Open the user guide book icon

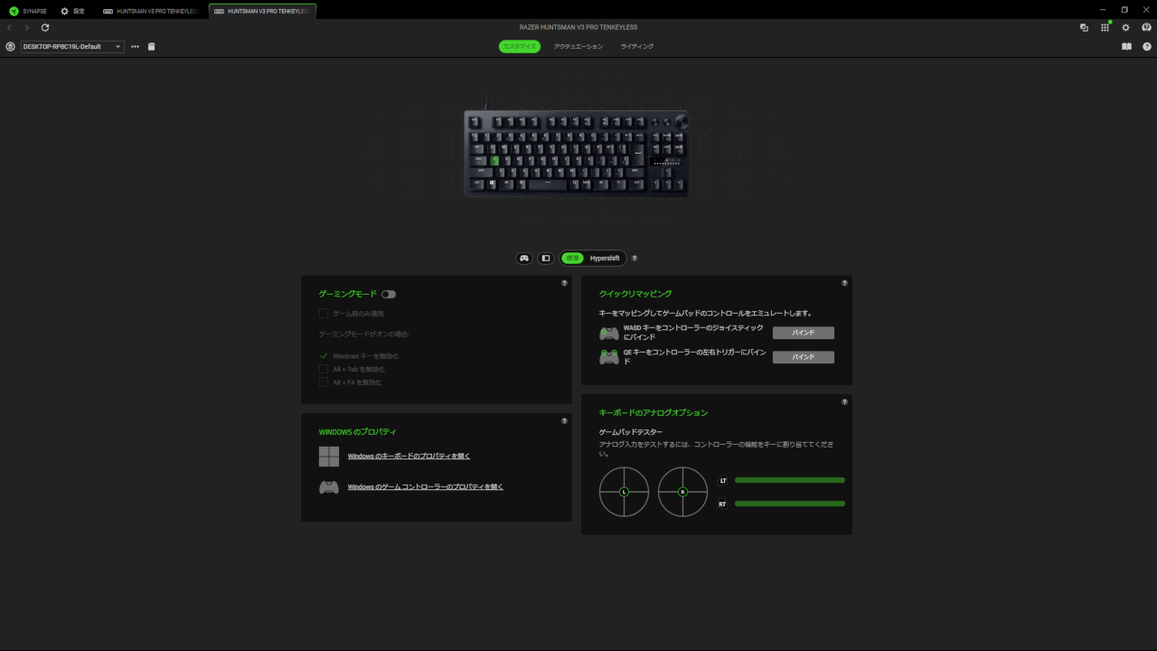tap(1126, 46)
